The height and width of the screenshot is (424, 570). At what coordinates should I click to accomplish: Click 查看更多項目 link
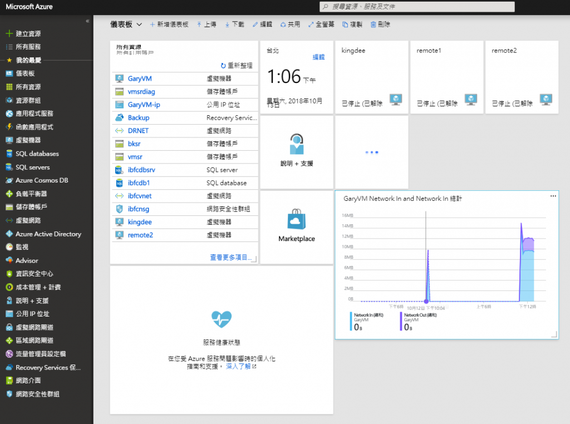click(231, 257)
